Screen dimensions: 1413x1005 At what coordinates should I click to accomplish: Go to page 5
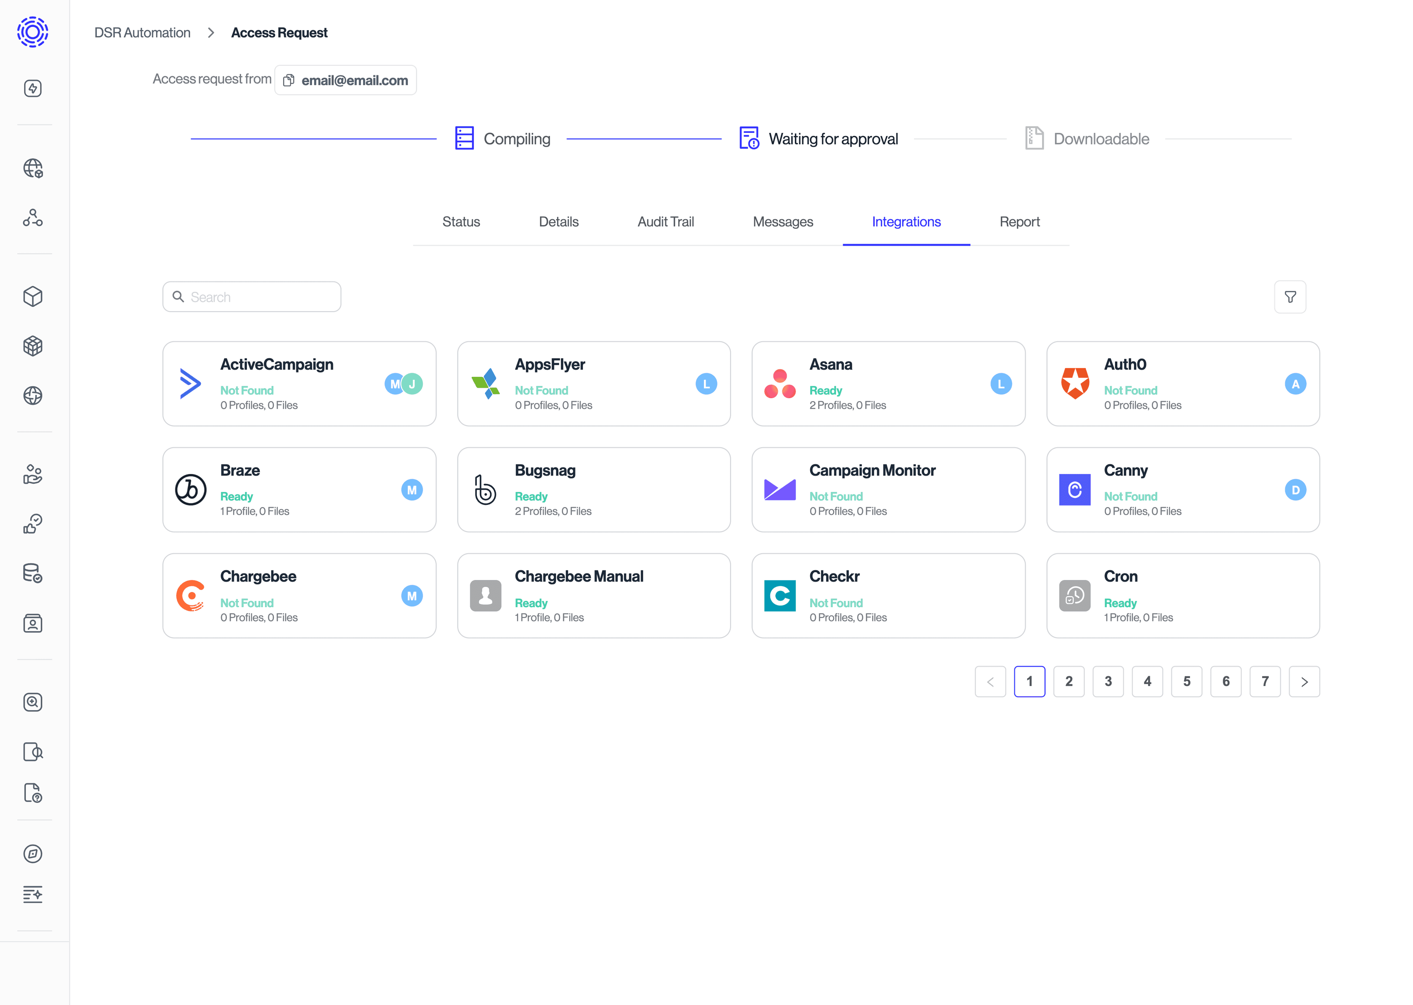coord(1187,681)
